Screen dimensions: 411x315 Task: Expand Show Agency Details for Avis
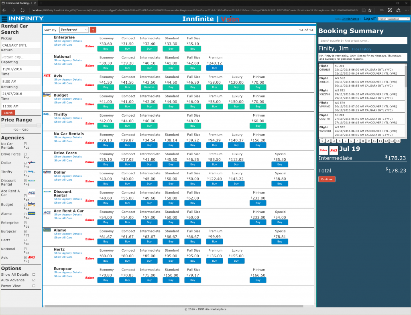tap(68, 79)
